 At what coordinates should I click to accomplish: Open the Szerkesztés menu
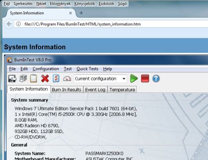tap(23, 3)
